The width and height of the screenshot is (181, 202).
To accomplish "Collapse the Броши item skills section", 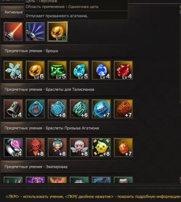I will tap(68, 51).
